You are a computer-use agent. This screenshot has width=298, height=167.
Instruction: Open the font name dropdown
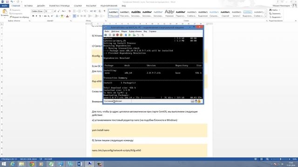point(43,11)
